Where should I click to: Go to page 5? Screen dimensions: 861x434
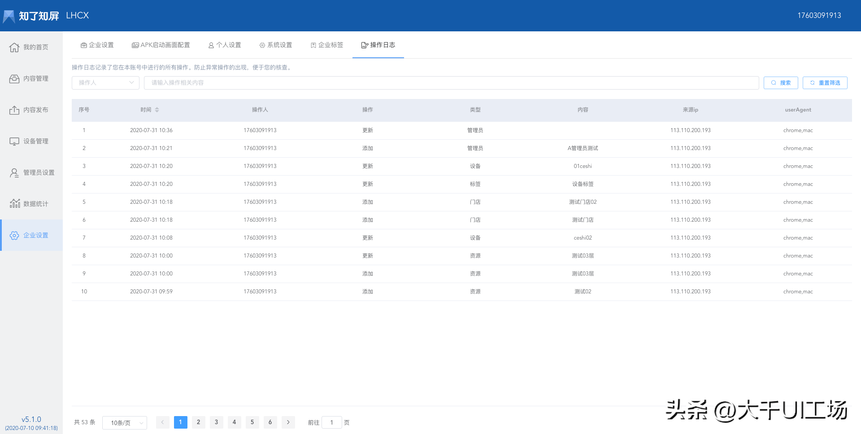click(252, 422)
